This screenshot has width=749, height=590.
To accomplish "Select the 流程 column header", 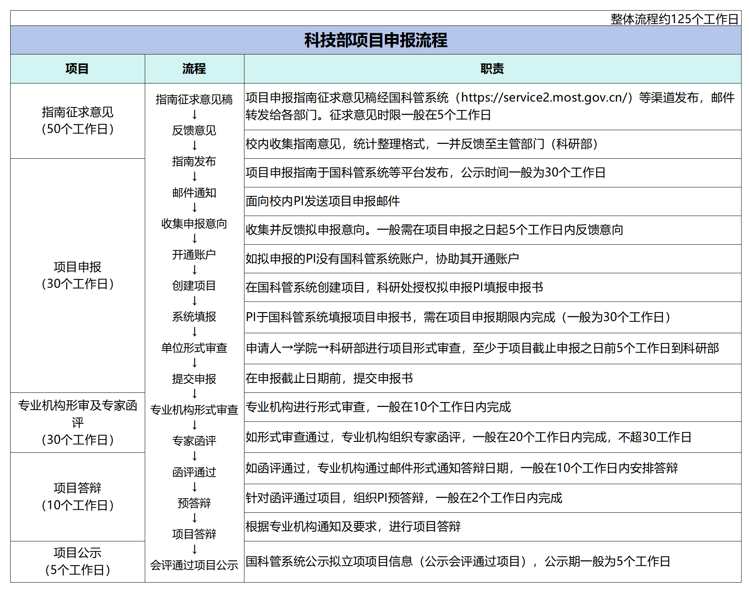I will point(194,69).
